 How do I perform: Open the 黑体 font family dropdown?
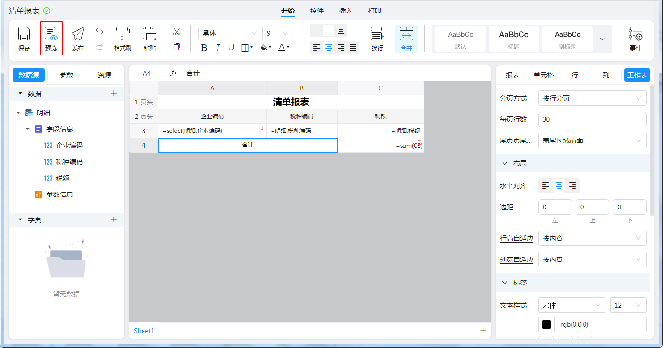click(230, 33)
